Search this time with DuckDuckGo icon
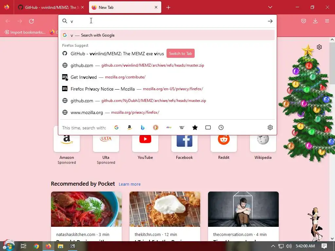The height and width of the screenshot is (251, 335). pyautogui.click(x=156, y=128)
